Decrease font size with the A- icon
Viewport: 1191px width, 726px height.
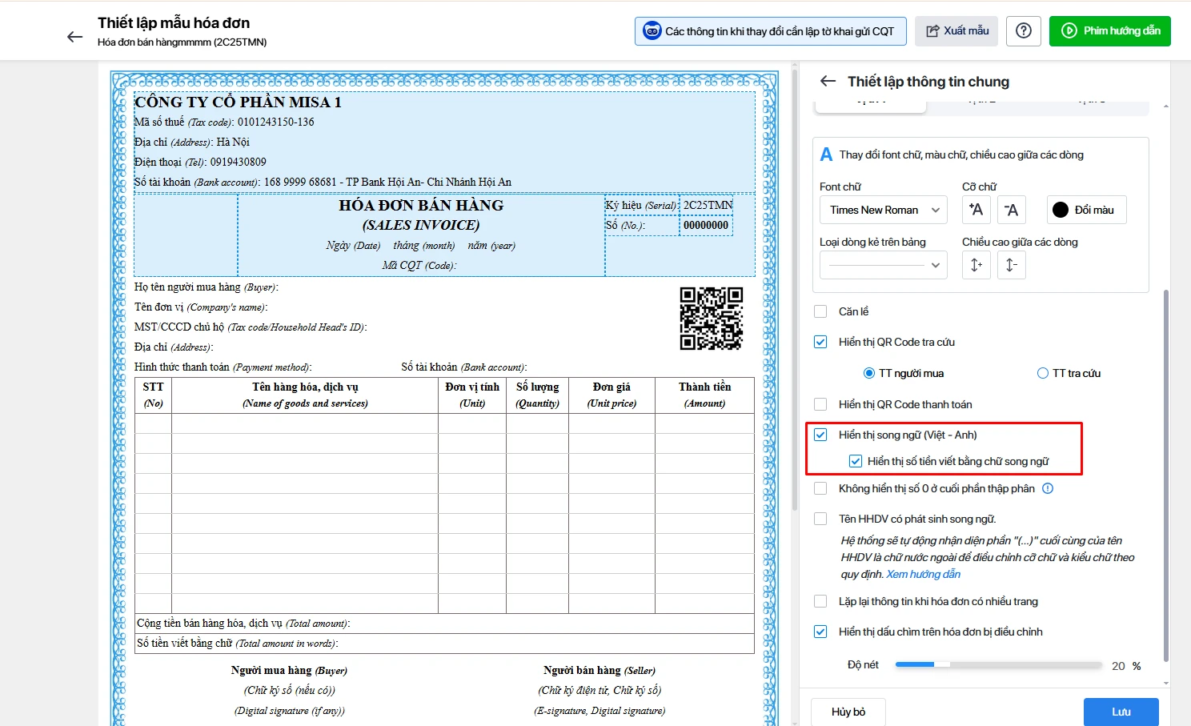tap(1011, 210)
